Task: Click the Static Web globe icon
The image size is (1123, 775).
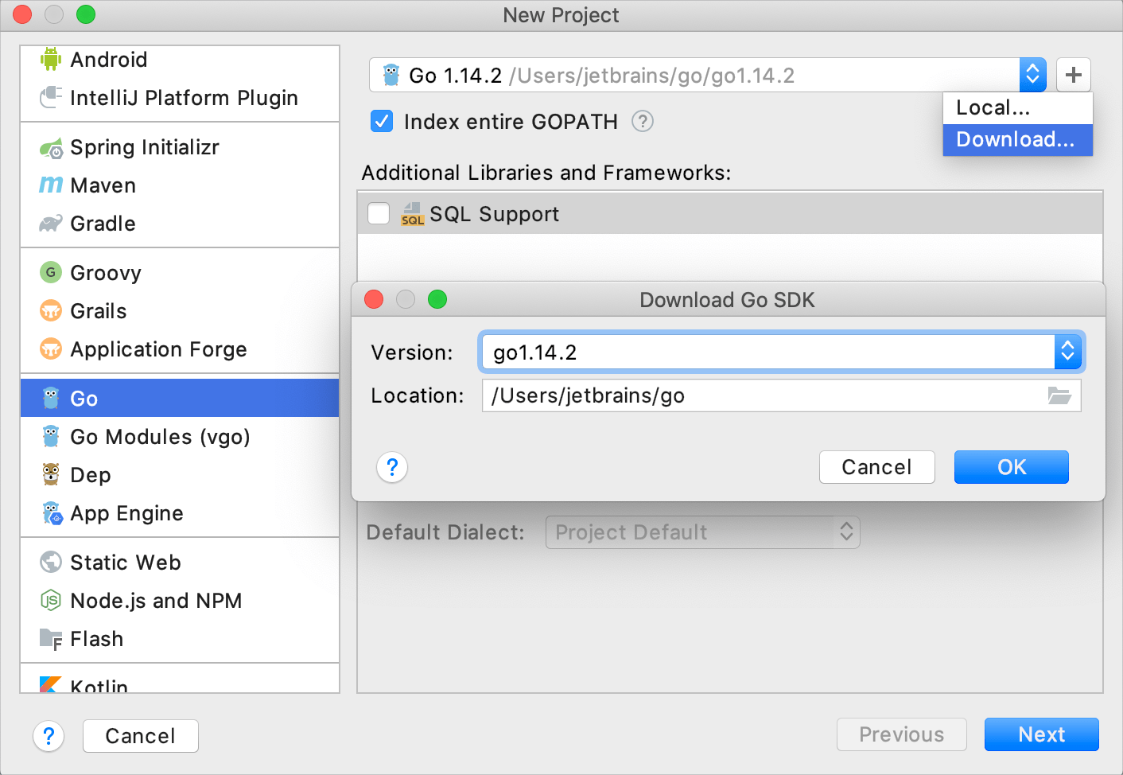Action: click(x=51, y=562)
